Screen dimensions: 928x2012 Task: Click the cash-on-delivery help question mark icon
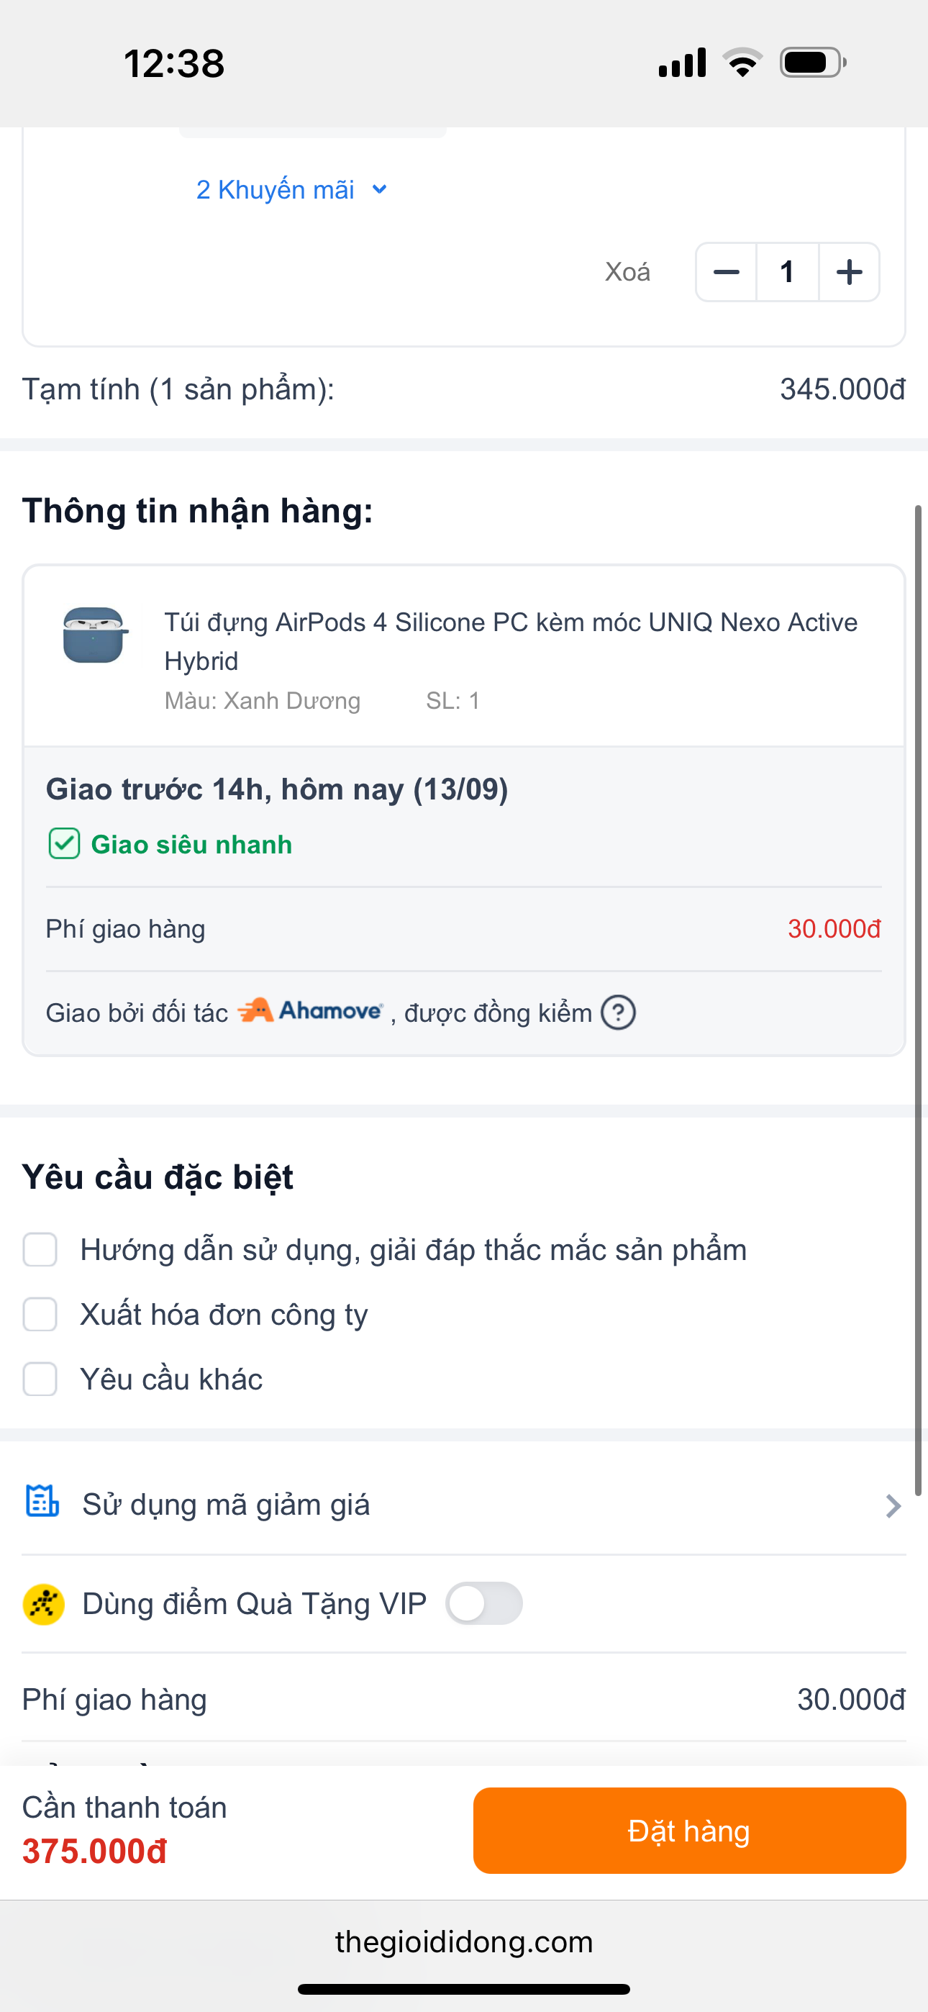(618, 1013)
